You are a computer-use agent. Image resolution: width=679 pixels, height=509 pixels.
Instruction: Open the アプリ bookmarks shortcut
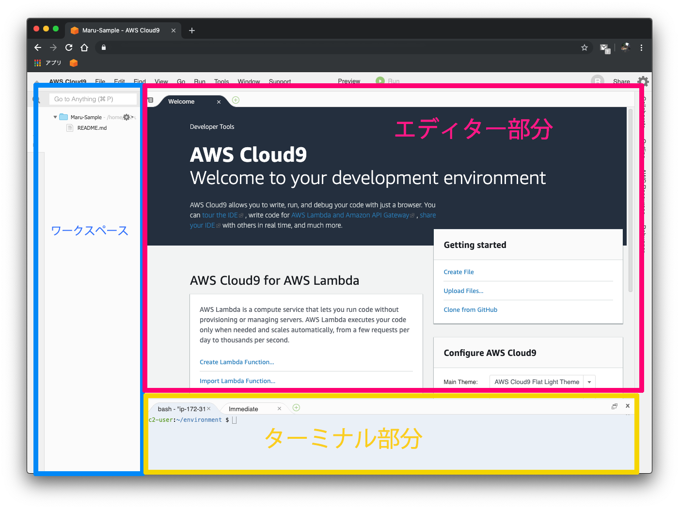point(48,63)
